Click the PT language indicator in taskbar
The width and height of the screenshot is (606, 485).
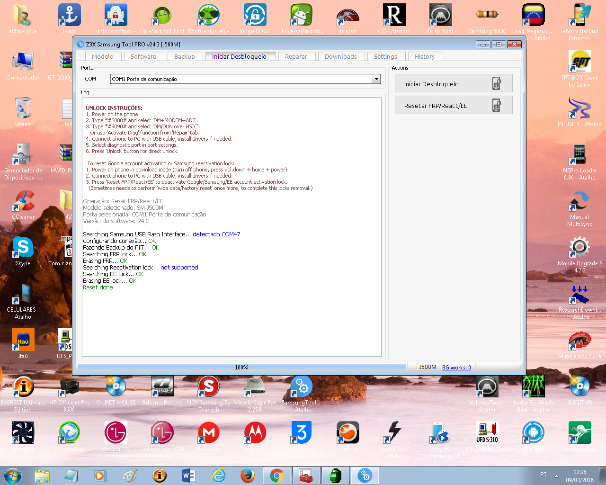[x=543, y=475]
